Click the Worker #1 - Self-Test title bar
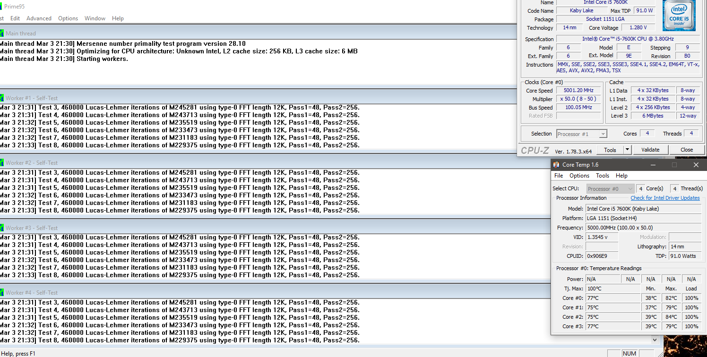This screenshot has width=707, height=357. point(258,98)
